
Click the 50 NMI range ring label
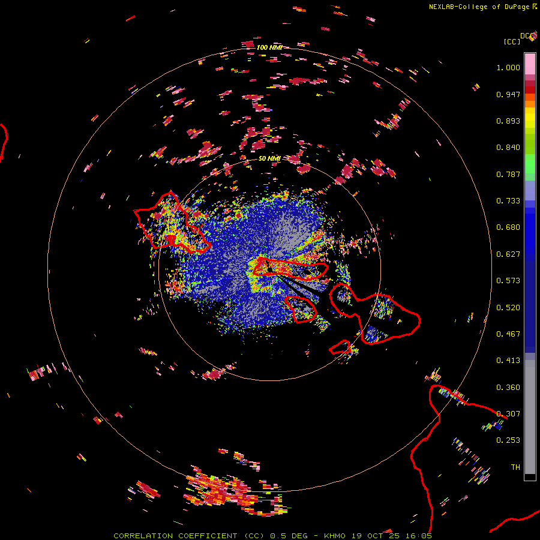(269, 158)
